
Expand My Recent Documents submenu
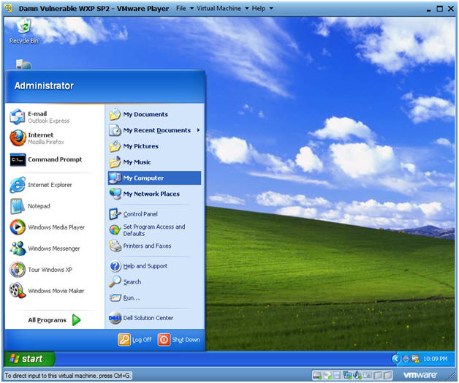154,130
